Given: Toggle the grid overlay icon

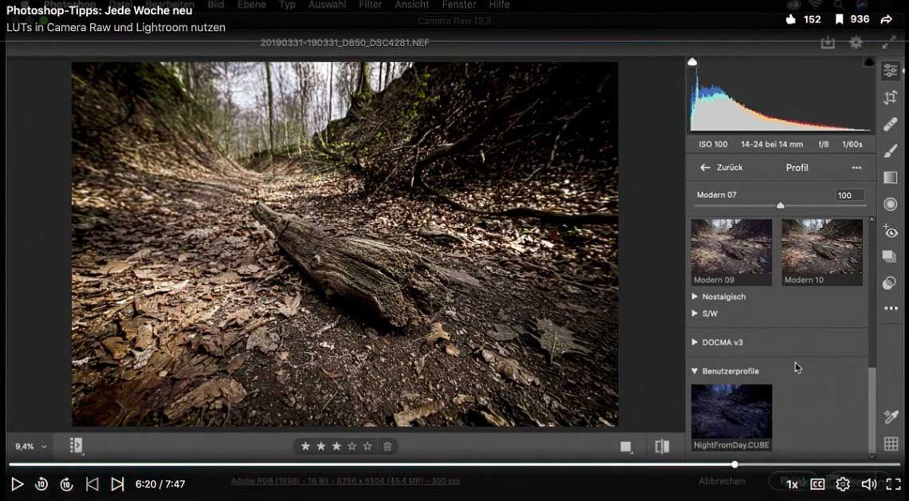Looking at the screenshot, I should [x=891, y=444].
